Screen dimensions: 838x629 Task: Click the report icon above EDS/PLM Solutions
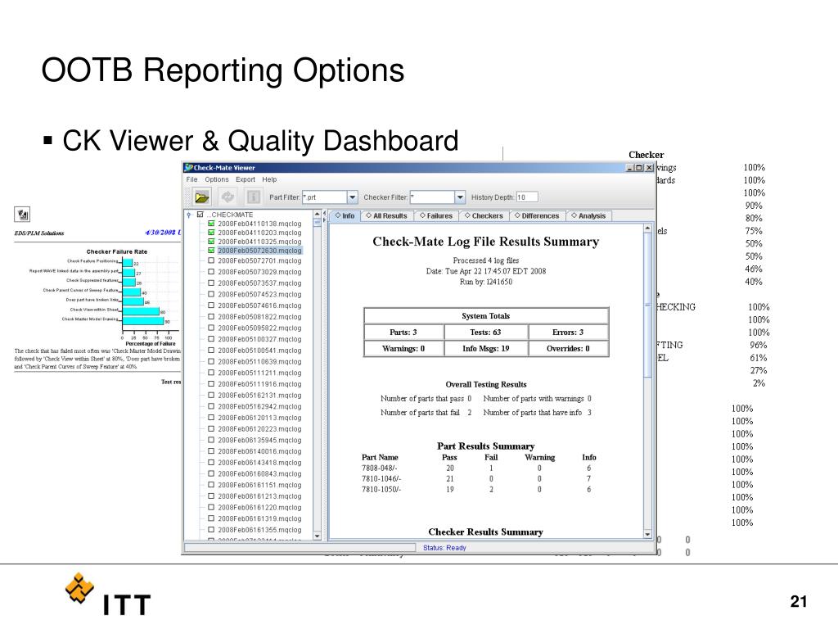pos(22,215)
